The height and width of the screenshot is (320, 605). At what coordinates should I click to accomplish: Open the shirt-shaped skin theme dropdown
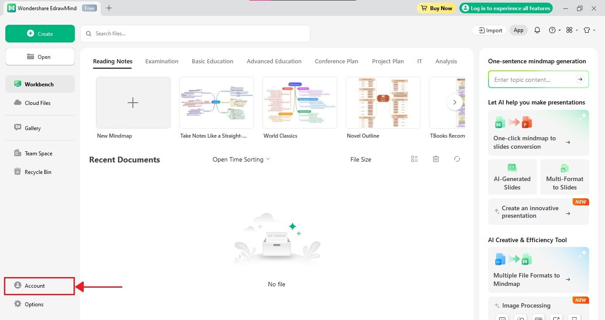coord(589,30)
